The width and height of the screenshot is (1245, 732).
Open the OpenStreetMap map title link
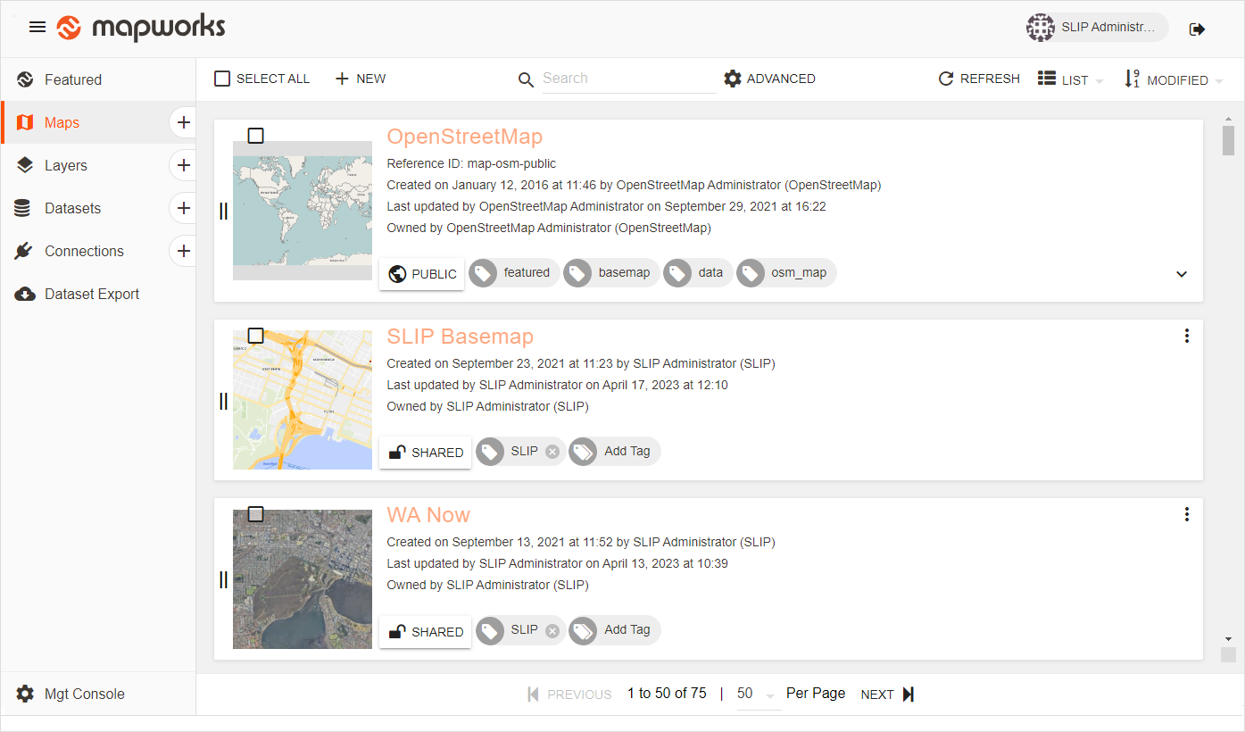tap(465, 137)
